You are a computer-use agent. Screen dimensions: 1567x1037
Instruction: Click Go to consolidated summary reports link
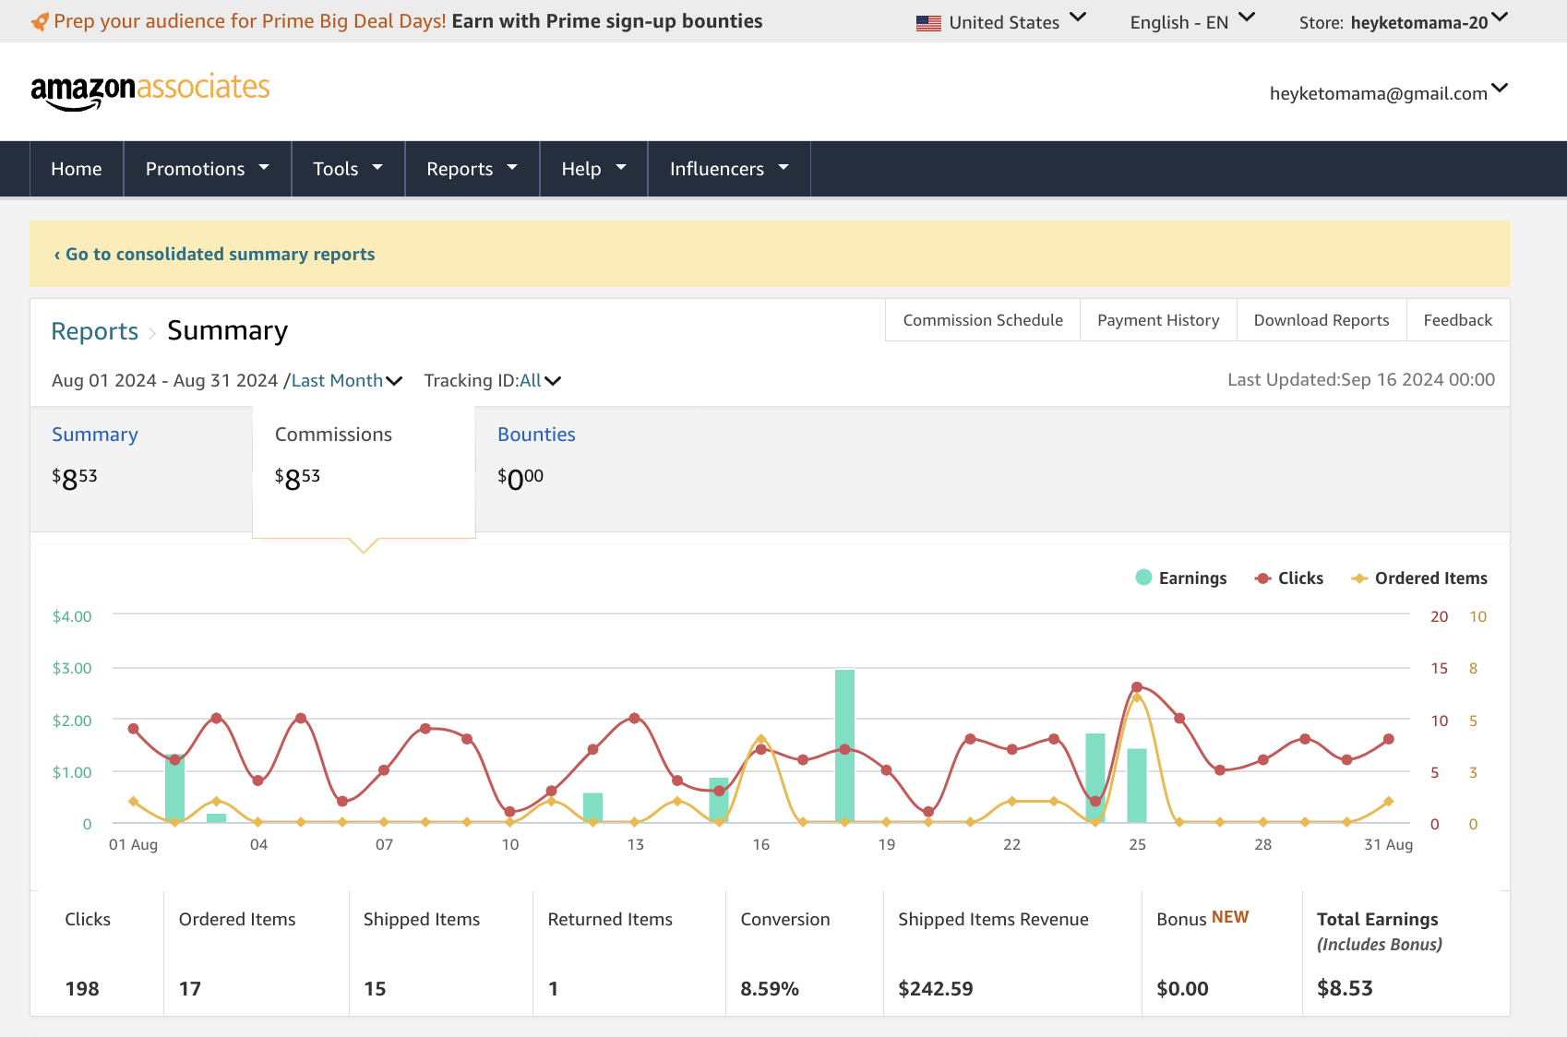[x=214, y=254]
